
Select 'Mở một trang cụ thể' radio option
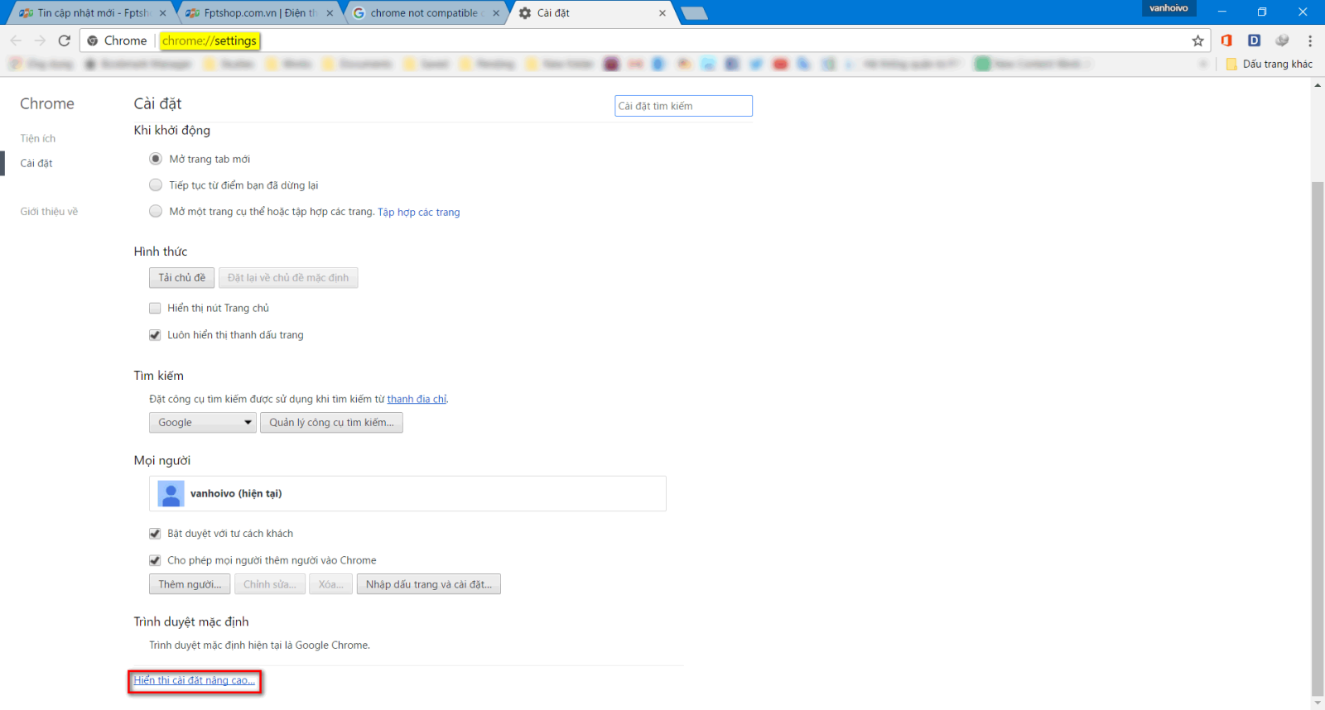coord(156,211)
